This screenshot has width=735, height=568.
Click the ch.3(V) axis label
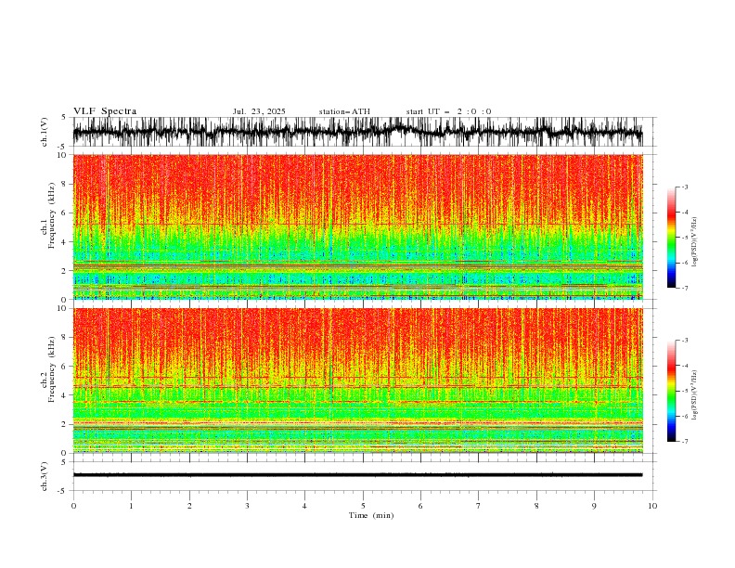[45, 476]
